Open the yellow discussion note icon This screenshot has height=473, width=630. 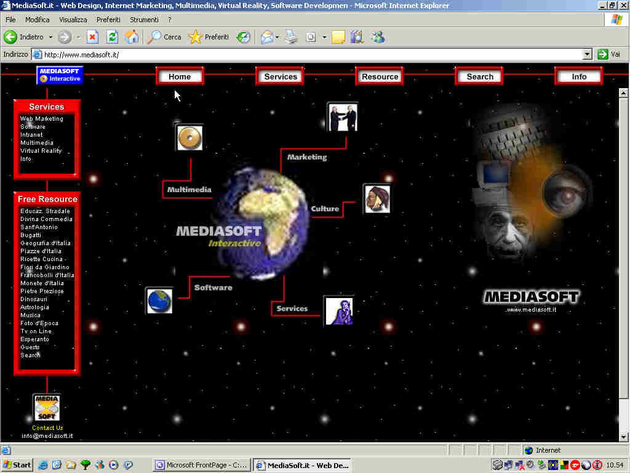pos(338,37)
